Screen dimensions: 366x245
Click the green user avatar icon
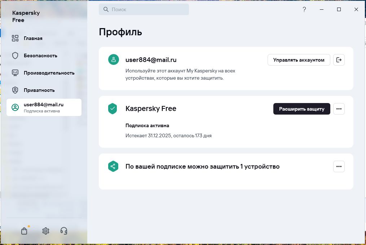coord(114,60)
